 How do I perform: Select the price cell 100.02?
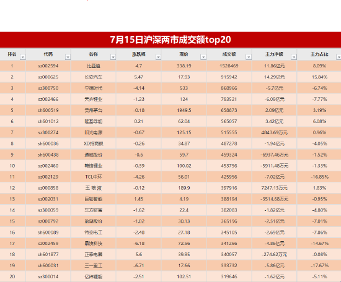(x=184, y=166)
